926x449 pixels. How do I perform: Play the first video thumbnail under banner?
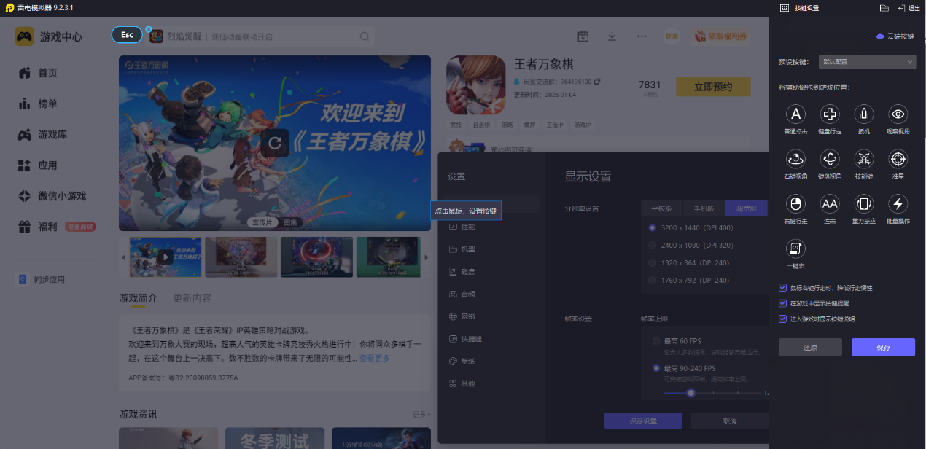click(166, 257)
